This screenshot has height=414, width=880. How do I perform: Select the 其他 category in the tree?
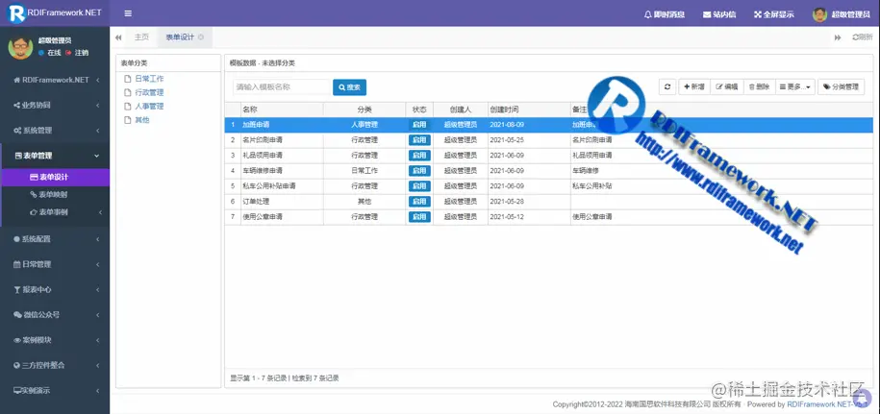click(142, 120)
